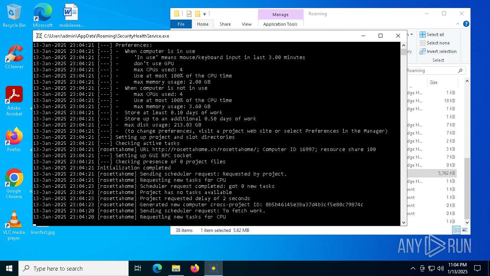
Task: Click console scrollbar up arrow
Action: click(x=403, y=45)
